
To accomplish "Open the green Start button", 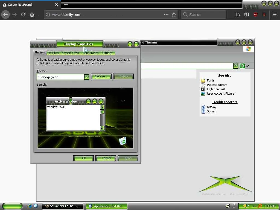I will pyautogui.click(x=12, y=206).
